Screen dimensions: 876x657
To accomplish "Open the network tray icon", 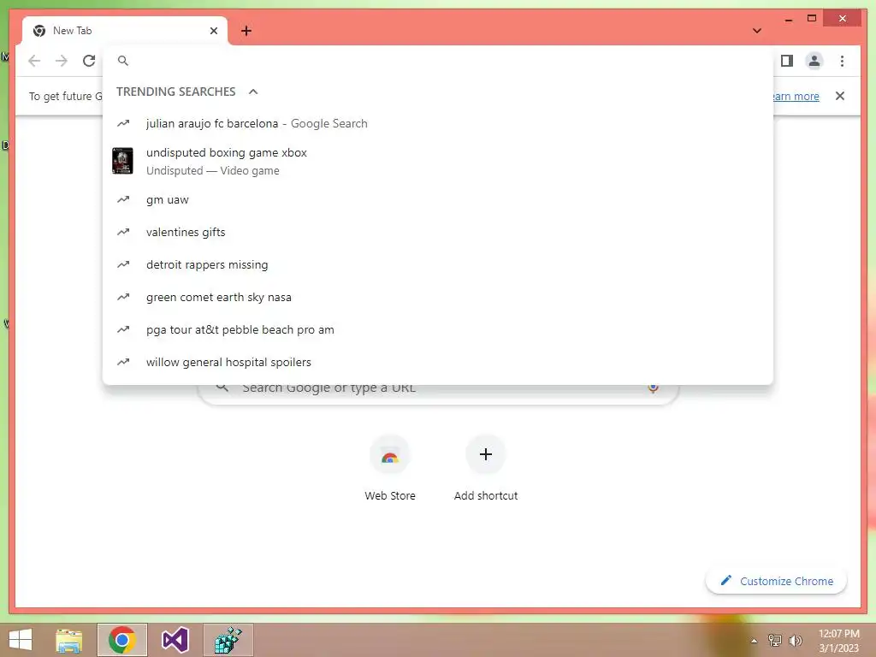I will coord(775,640).
